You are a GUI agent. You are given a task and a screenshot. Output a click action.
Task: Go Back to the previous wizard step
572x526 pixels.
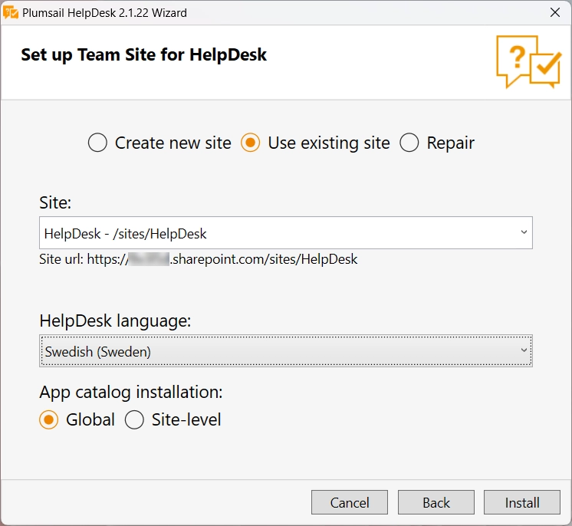pyautogui.click(x=436, y=502)
